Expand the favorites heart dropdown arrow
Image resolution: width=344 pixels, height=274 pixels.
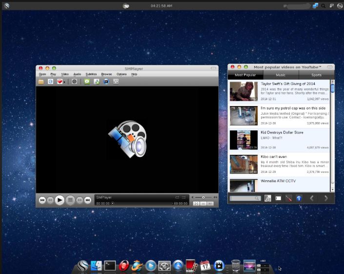click(64, 82)
